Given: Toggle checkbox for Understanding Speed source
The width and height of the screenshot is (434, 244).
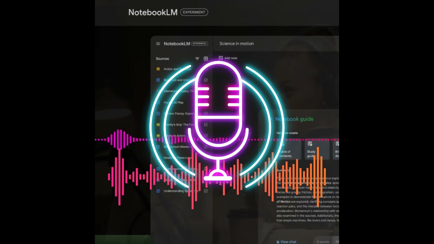Looking at the screenshot, I should tap(206, 191).
